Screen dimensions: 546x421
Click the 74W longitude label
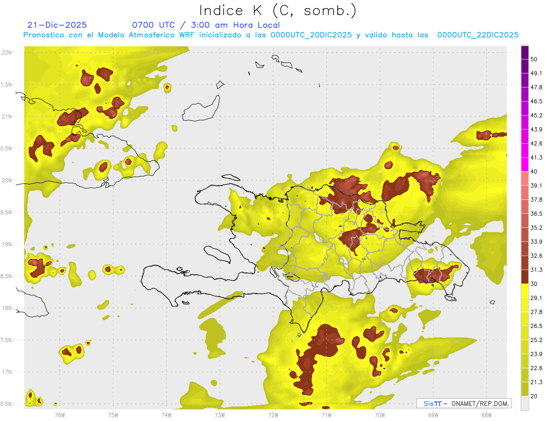coord(167,415)
